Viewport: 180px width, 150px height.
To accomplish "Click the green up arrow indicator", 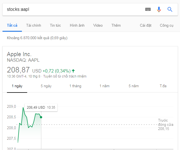I will click(x=73, y=71).
